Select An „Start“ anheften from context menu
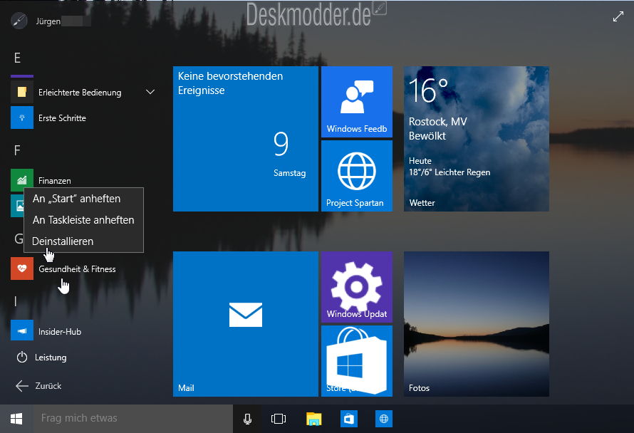 pos(77,199)
